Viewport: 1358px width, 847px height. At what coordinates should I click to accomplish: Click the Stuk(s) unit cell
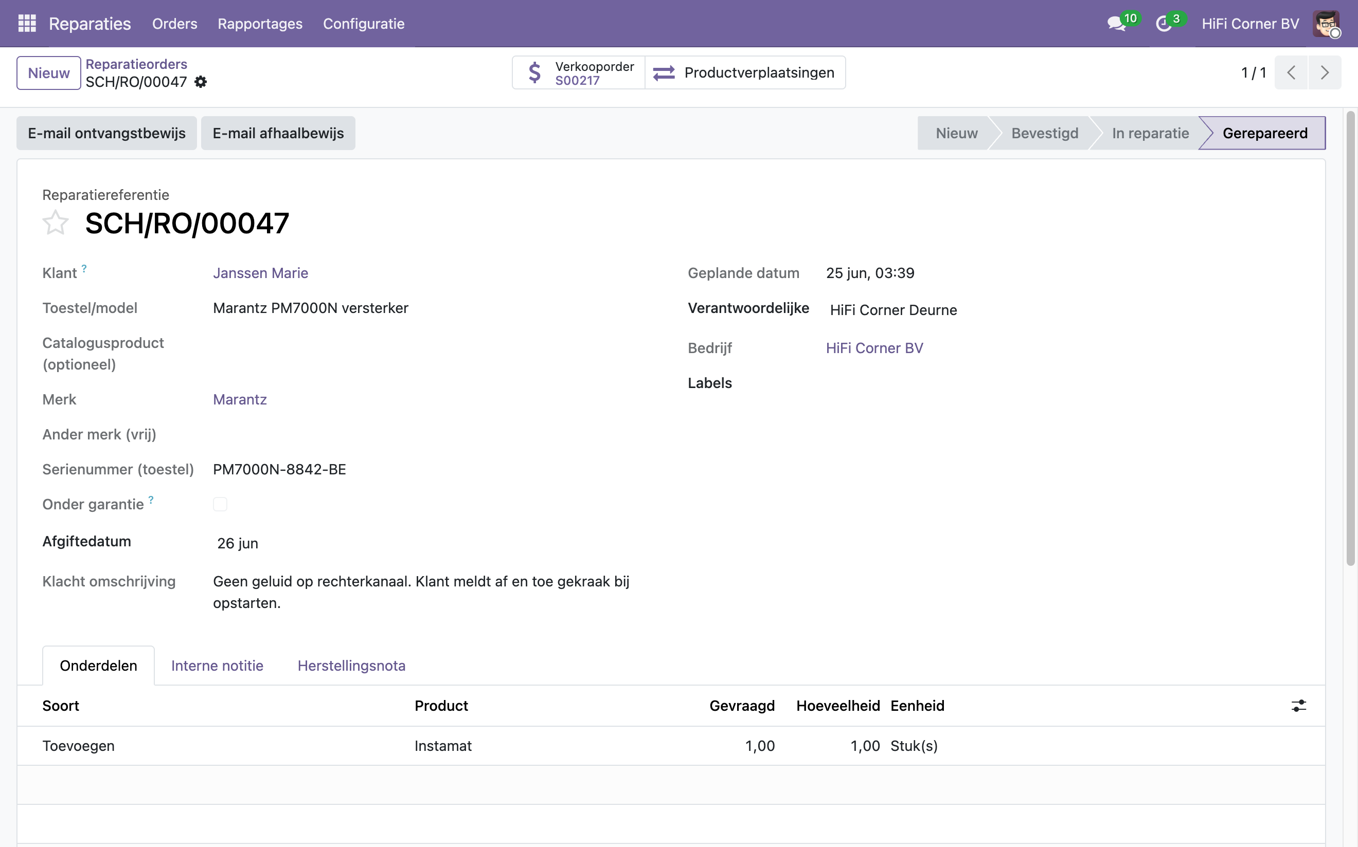pyautogui.click(x=914, y=746)
